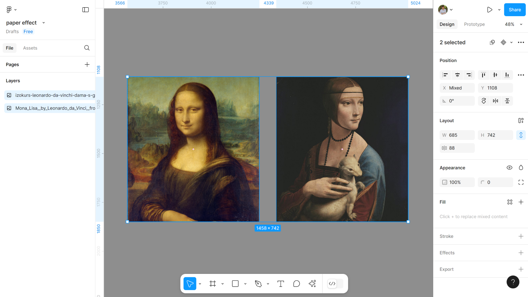Select the Pen tool

tap(258, 284)
